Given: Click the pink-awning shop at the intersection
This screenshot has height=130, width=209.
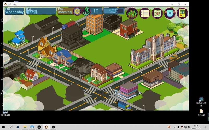Looking at the screenshot, I should coord(129,90).
